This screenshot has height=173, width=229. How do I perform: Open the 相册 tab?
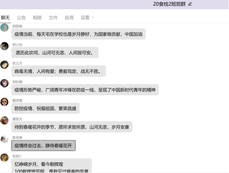point(37,18)
